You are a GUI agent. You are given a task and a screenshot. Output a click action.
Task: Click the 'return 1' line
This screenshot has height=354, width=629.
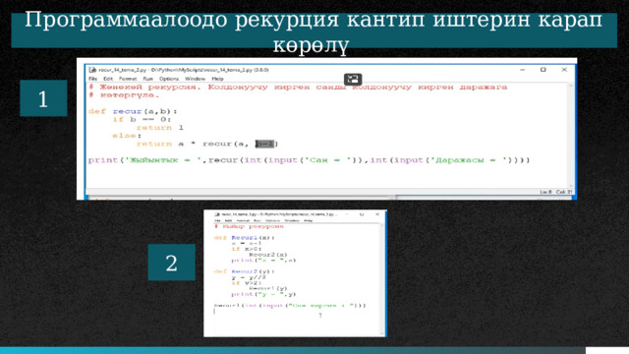pos(159,128)
